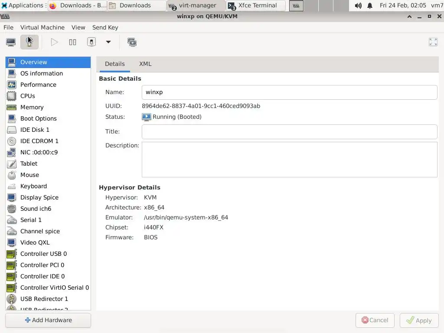Shut down the virtual machine icon
444x333 pixels.
pyautogui.click(x=91, y=42)
